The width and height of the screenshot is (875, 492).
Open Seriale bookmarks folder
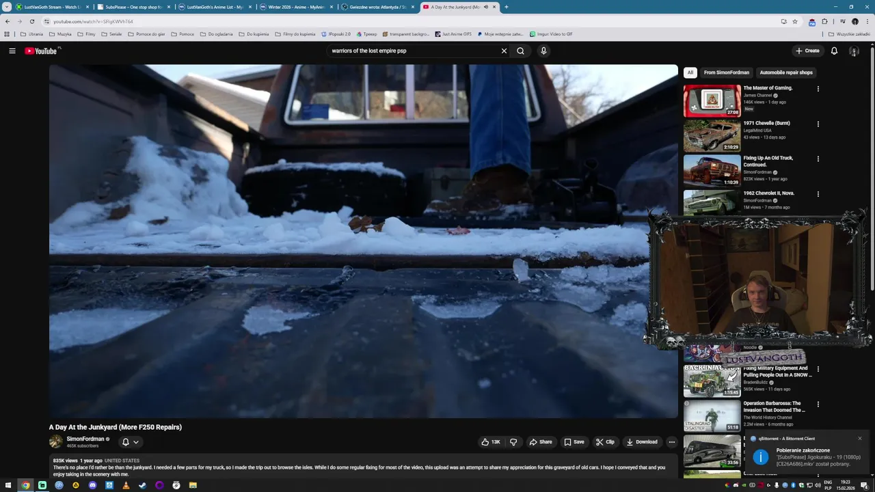click(111, 33)
